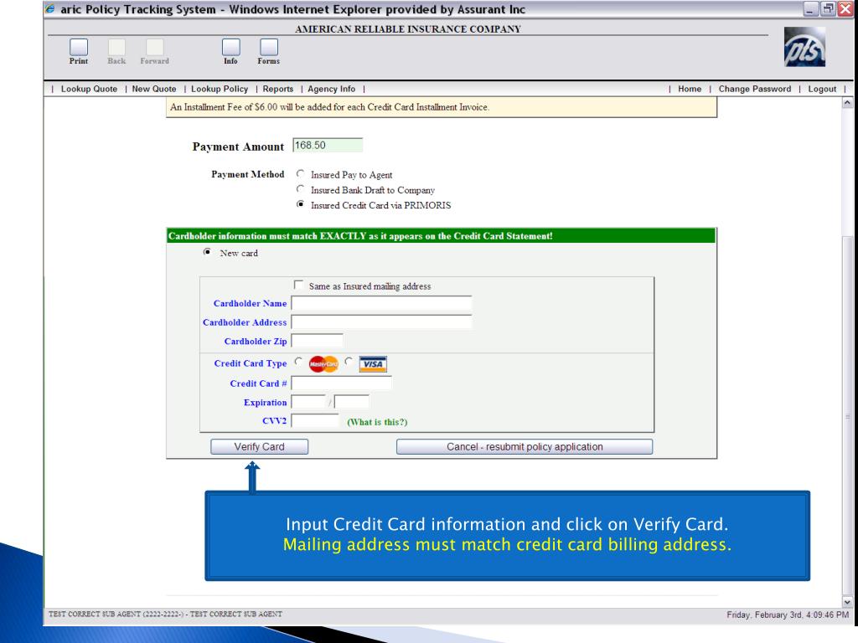Viewport: 858px width, 643px height.
Task: Open Change Password in the menu bar
Action: tap(755, 89)
